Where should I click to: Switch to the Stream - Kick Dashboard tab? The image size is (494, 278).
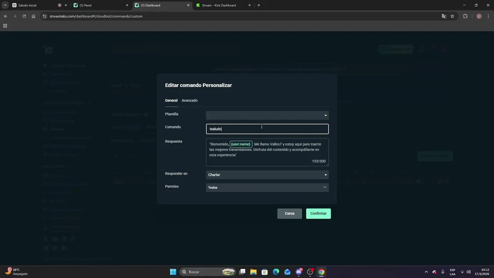pos(223,5)
